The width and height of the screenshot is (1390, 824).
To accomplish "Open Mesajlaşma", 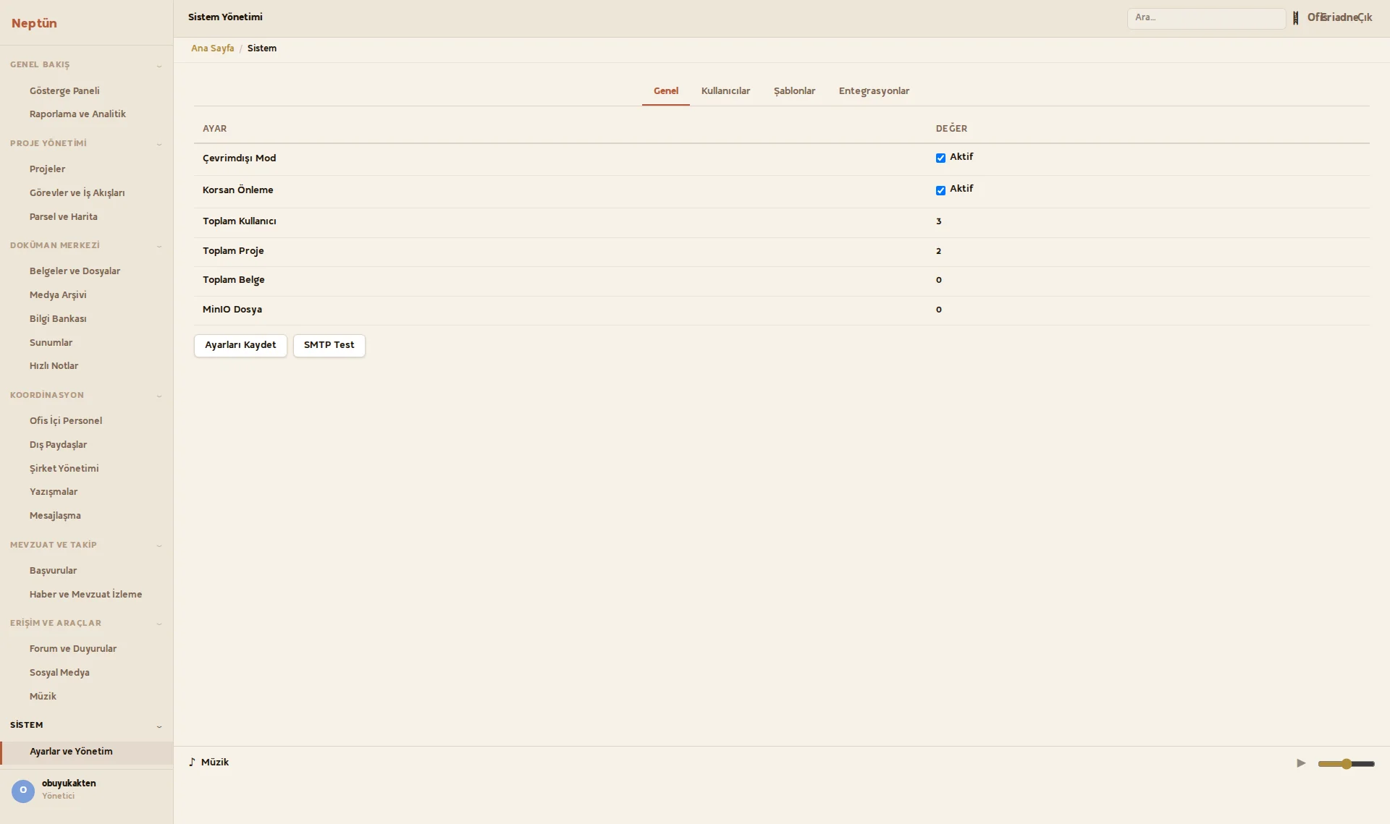I will tap(55, 516).
